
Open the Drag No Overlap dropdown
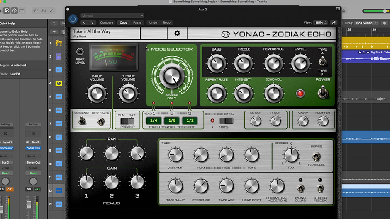(x=367, y=23)
